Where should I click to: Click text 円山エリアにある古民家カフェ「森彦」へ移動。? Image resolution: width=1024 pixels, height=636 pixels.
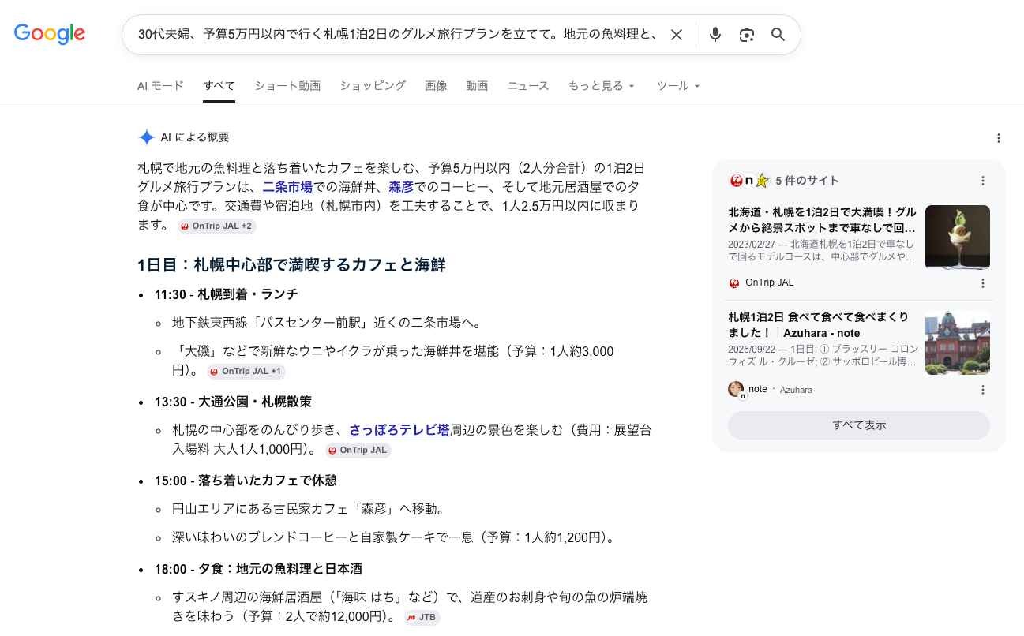(x=309, y=509)
